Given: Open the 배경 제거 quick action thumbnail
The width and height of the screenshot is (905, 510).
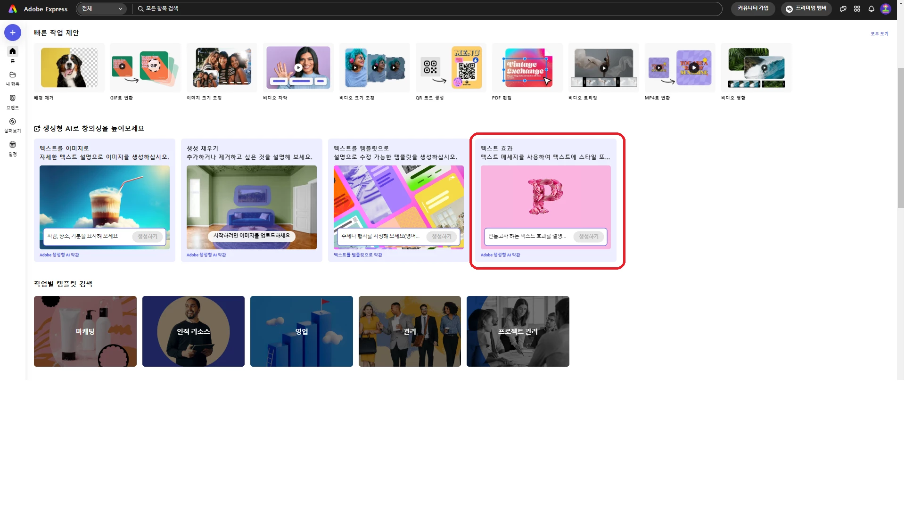Looking at the screenshot, I should [69, 68].
